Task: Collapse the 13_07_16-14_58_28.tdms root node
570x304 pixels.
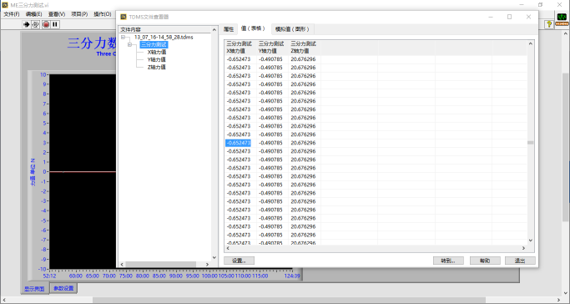Action: click(124, 37)
